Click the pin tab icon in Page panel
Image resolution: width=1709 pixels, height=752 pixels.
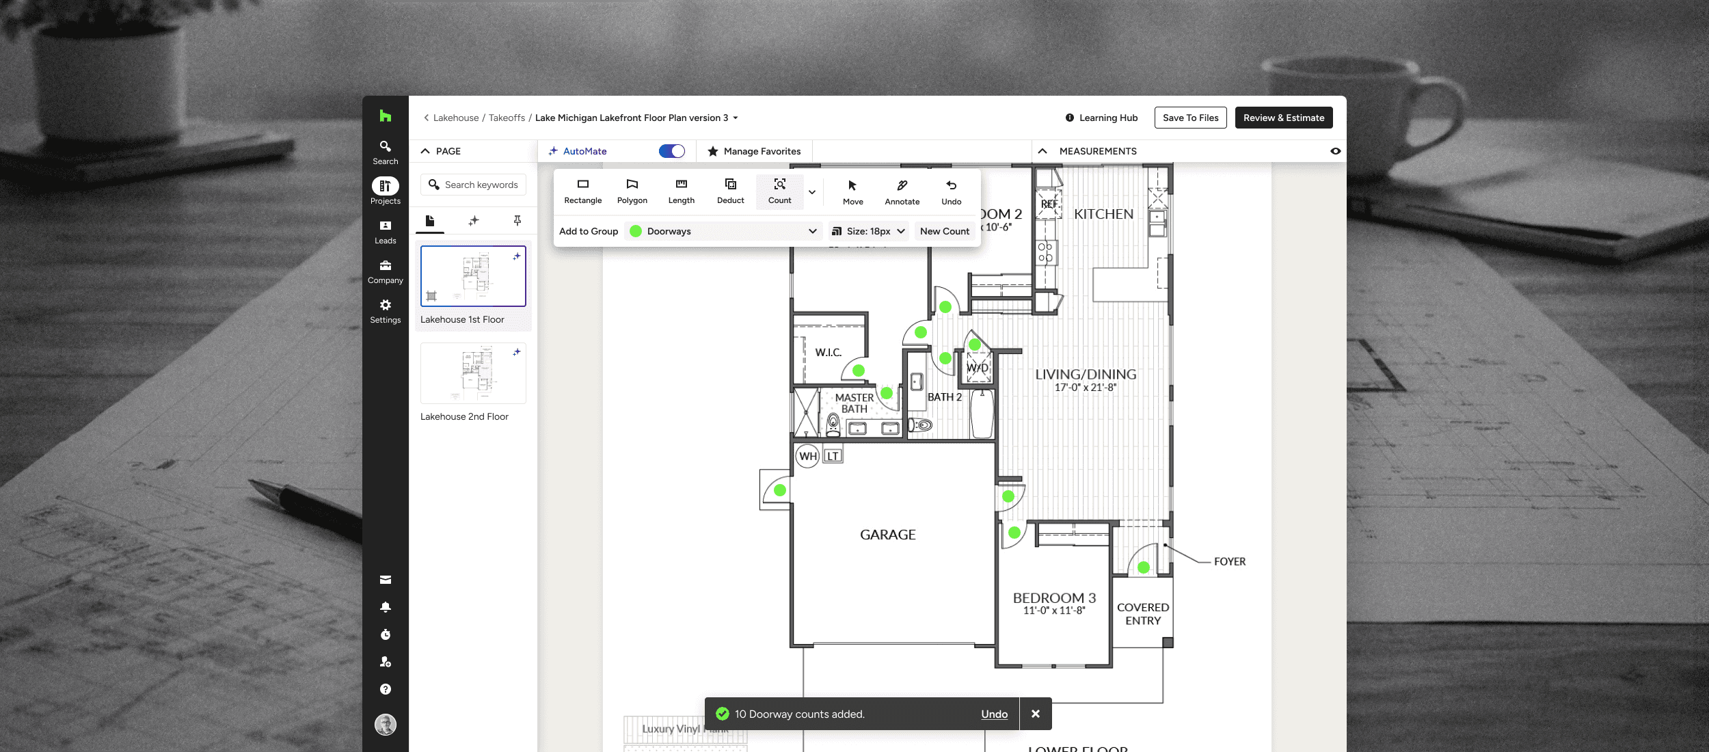[x=517, y=221]
